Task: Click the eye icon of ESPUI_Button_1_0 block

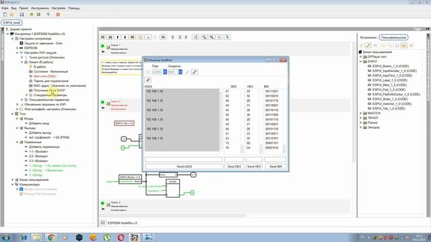Action: coord(370,66)
